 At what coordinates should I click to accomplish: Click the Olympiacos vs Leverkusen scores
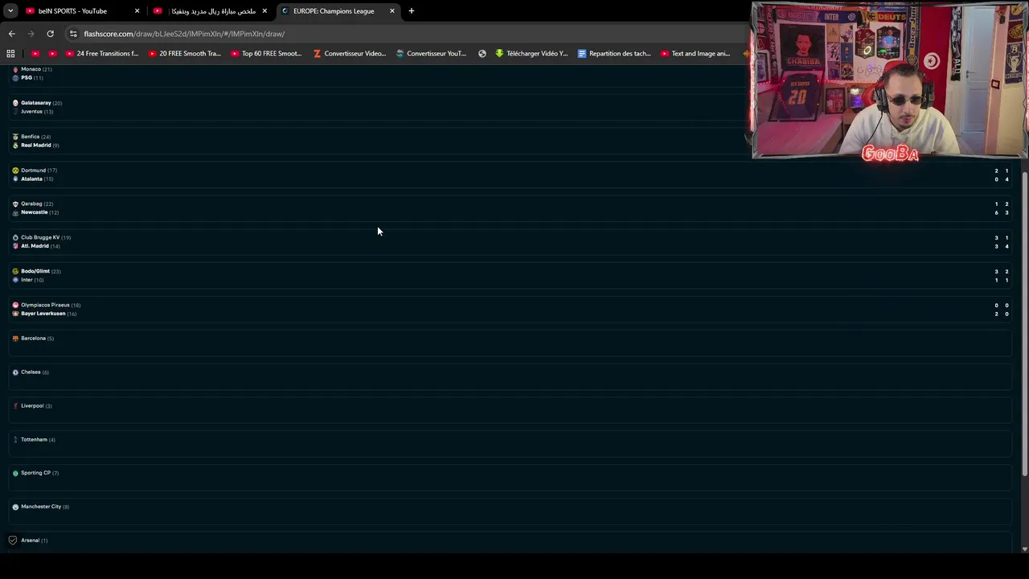tap(1001, 310)
